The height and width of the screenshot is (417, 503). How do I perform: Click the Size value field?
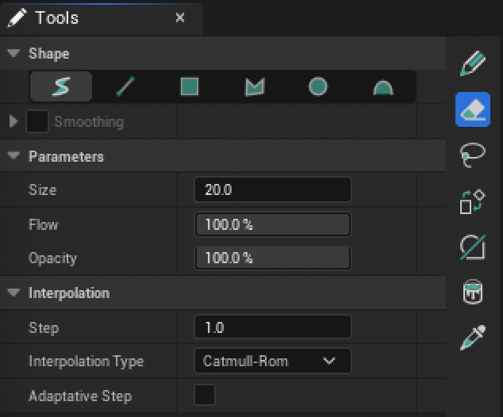point(272,190)
